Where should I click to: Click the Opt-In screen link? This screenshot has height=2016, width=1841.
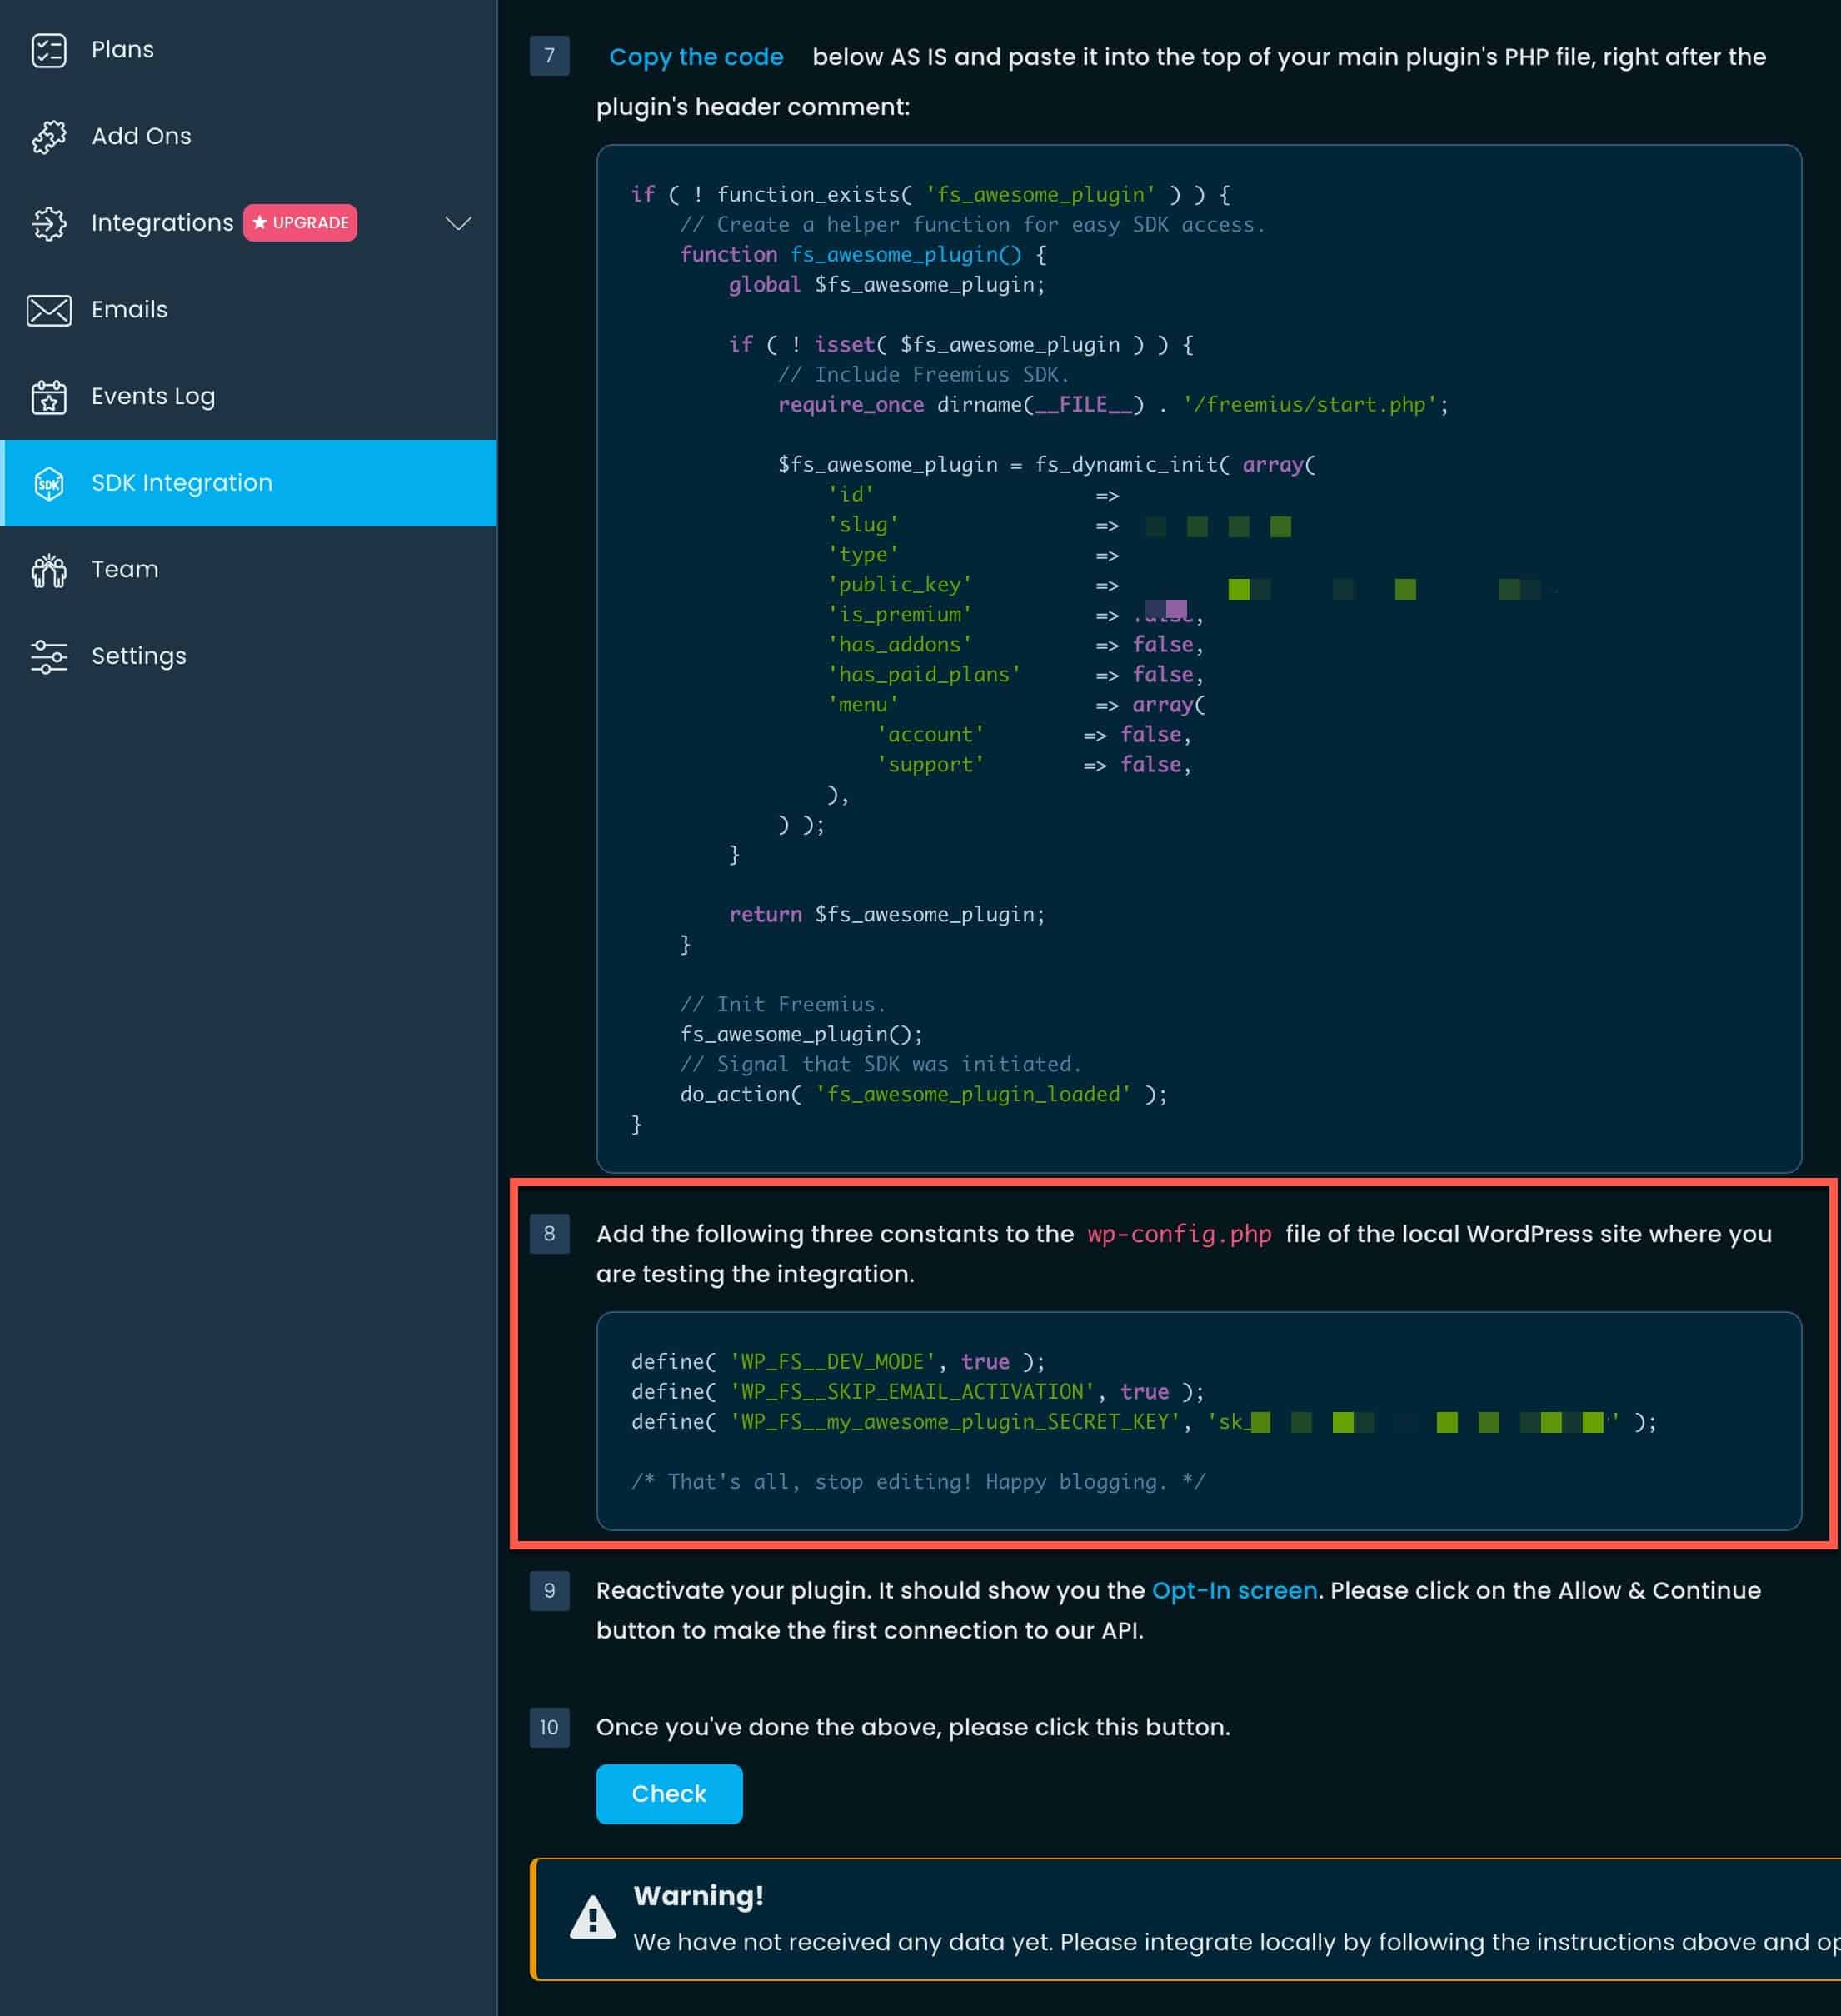pos(1234,1590)
